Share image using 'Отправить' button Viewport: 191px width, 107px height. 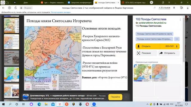tap(169, 53)
